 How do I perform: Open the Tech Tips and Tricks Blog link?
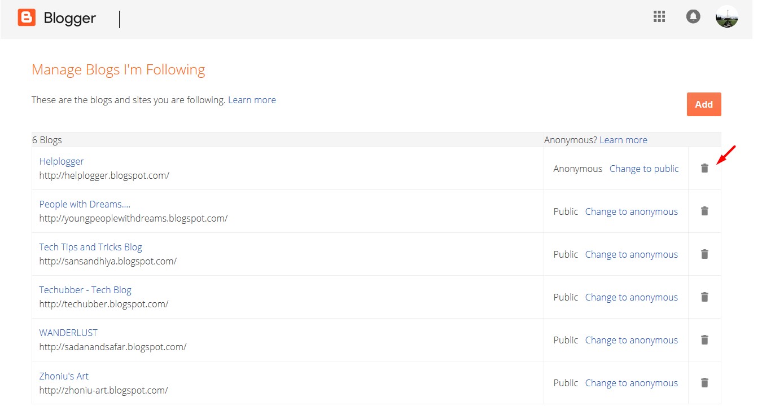click(90, 247)
